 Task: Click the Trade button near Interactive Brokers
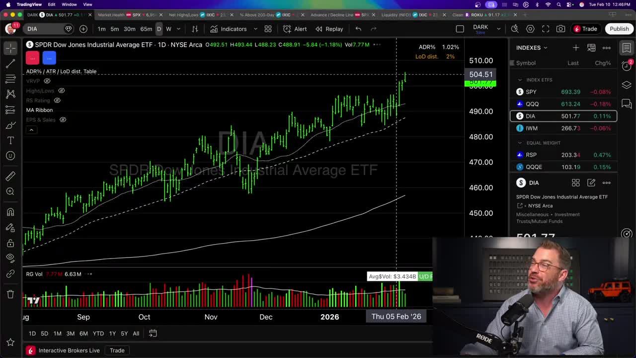click(x=117, y=351)
